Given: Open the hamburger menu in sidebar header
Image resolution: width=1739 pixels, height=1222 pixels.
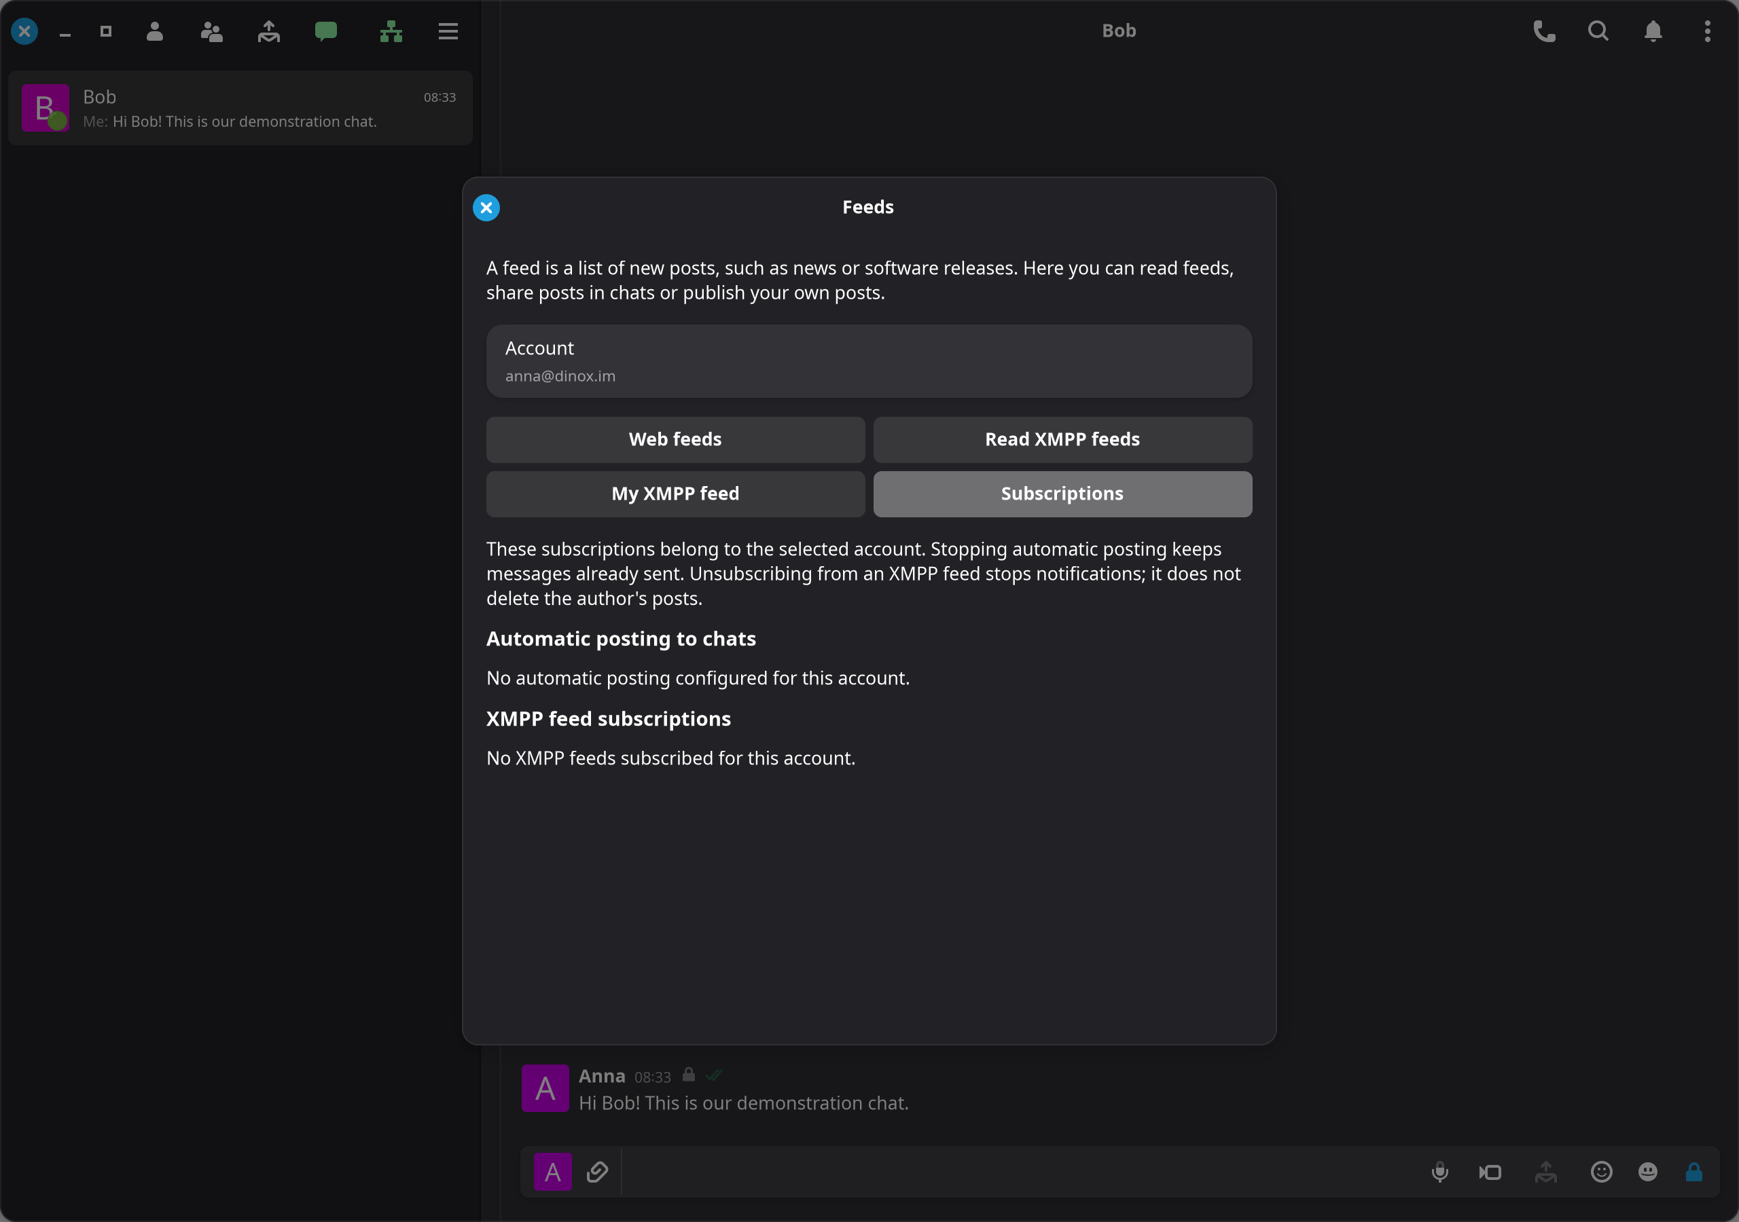Looking at the screenshot, I should tap(448, 31).
